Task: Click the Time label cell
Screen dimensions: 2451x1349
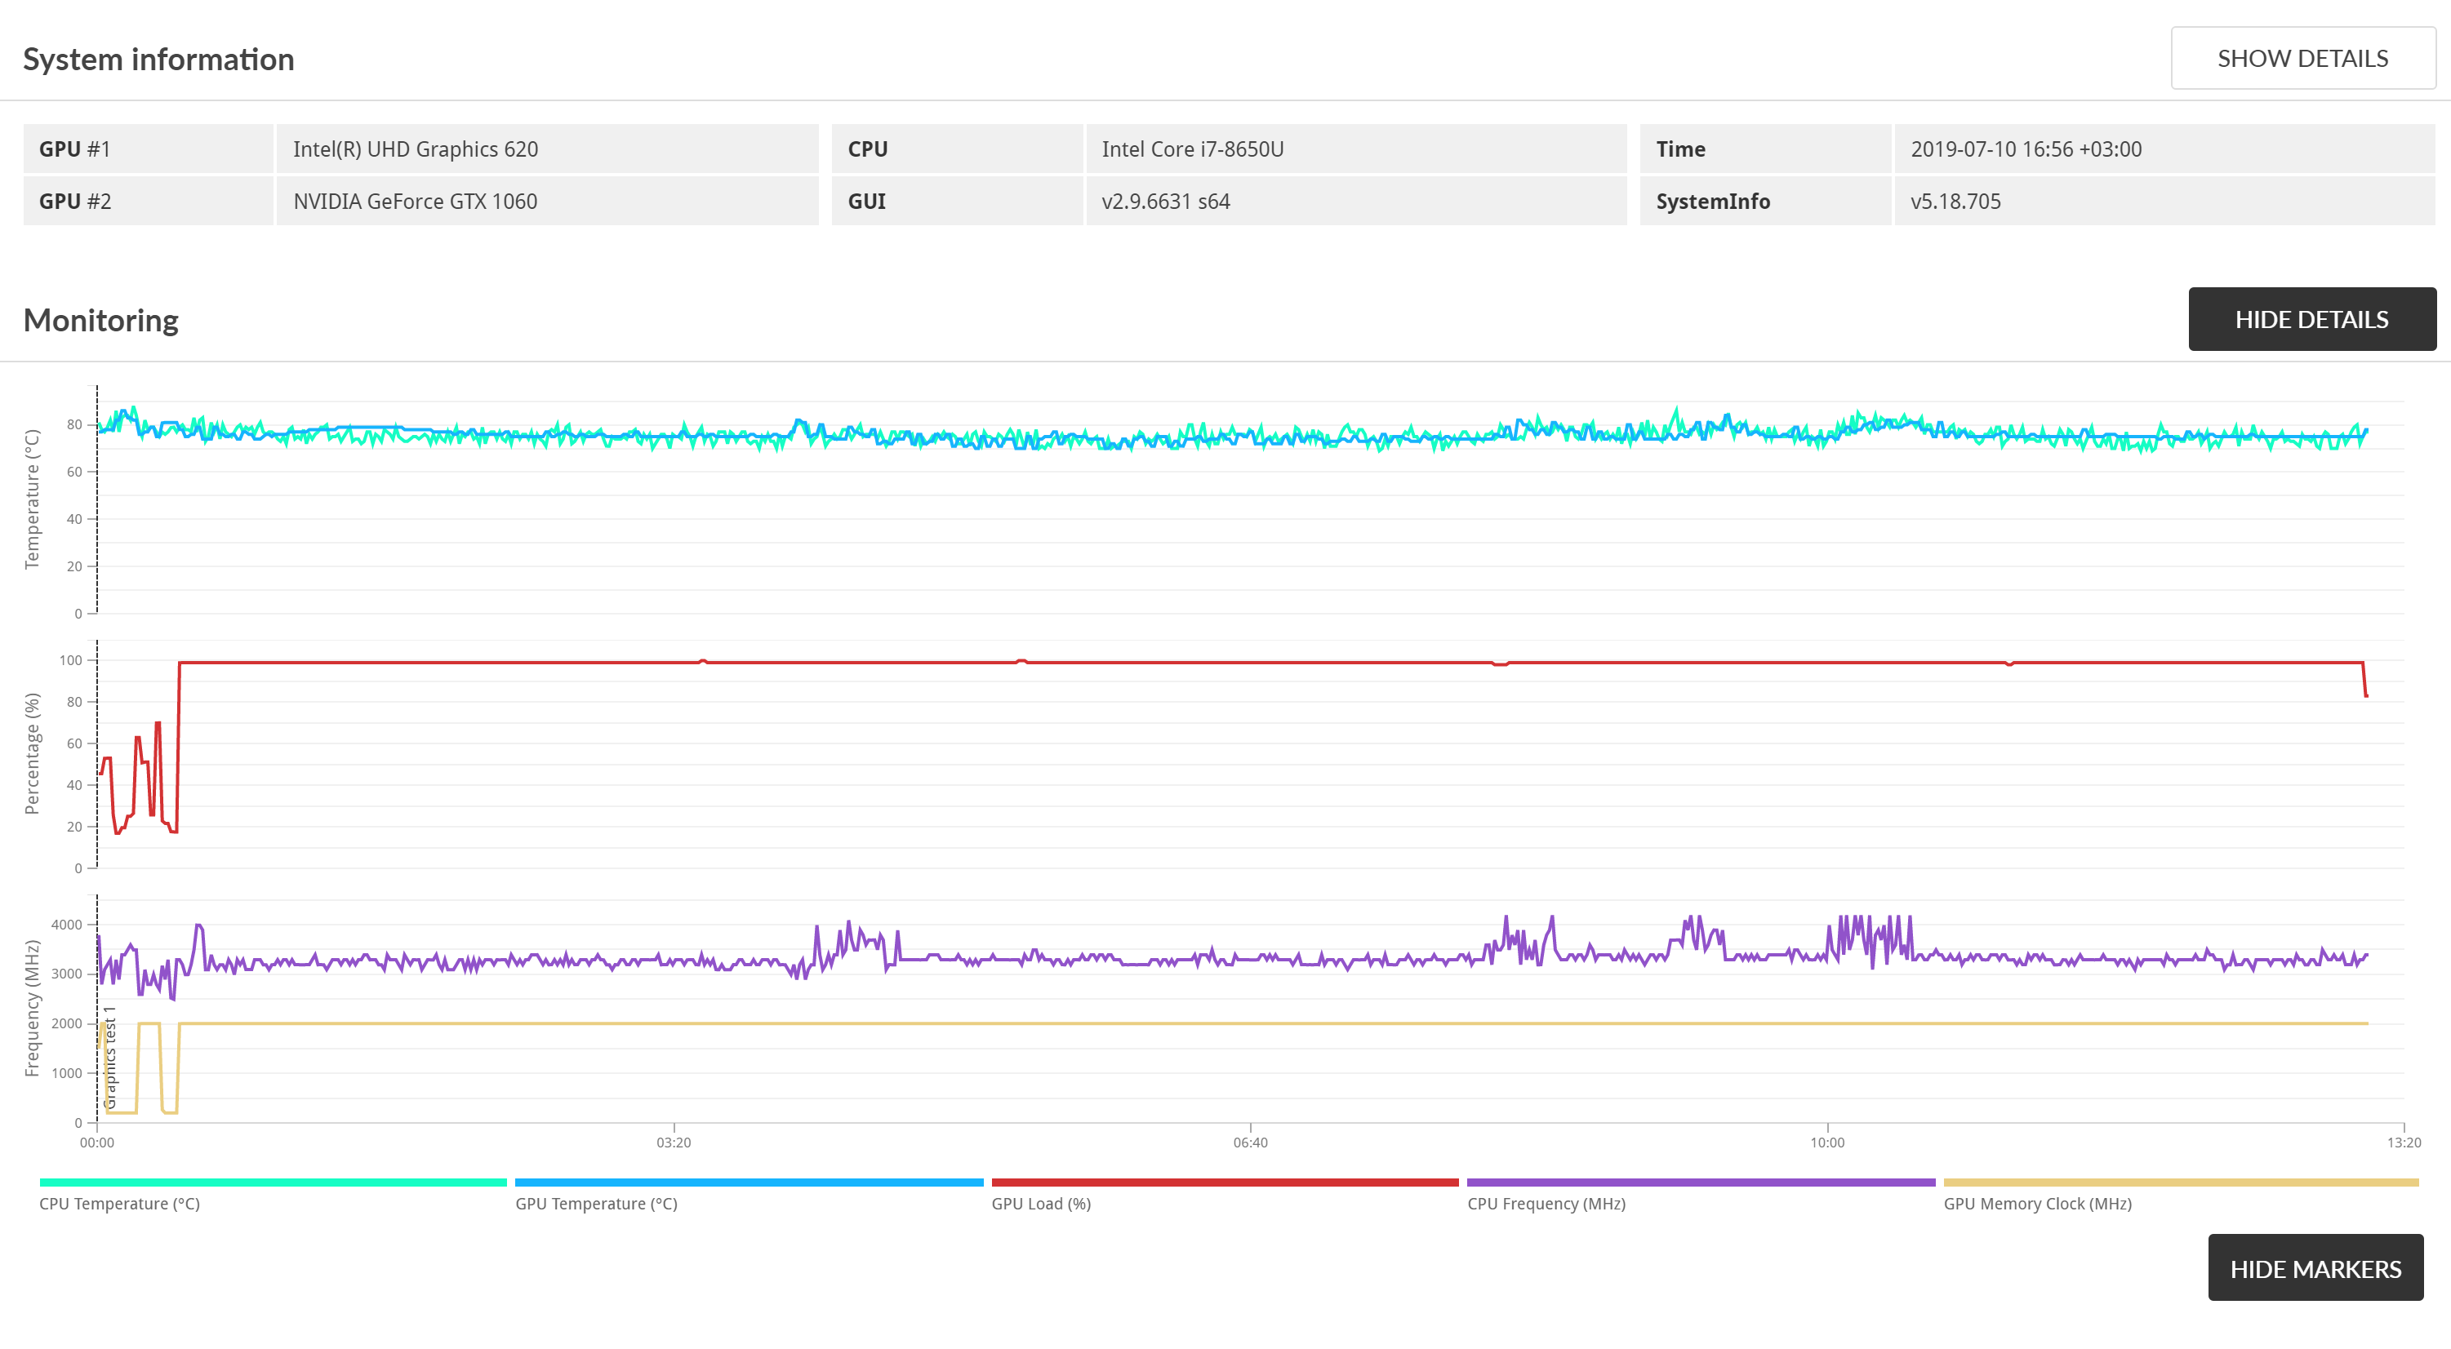Action: click(1766, 149)
